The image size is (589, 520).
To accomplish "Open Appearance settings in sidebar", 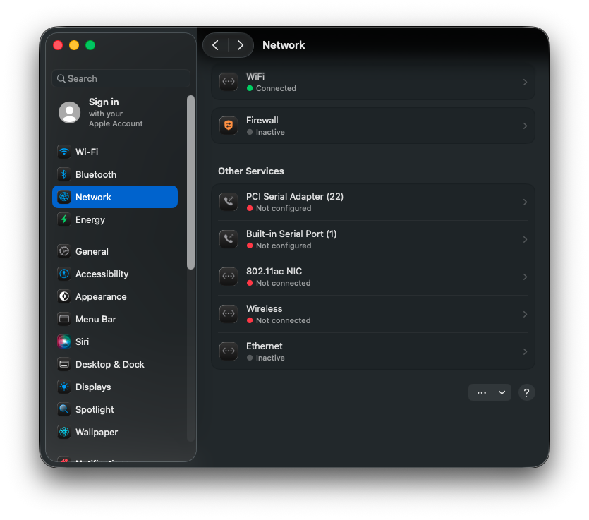I will pos(115,296).
